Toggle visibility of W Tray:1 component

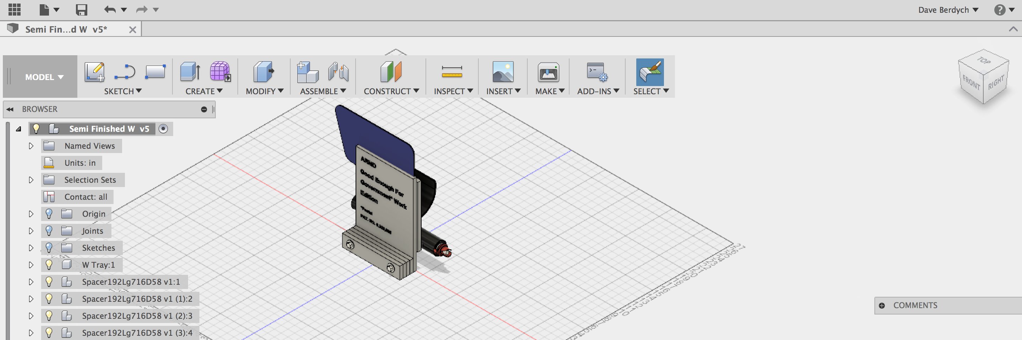pyautogui.click(x=49, y=265)
